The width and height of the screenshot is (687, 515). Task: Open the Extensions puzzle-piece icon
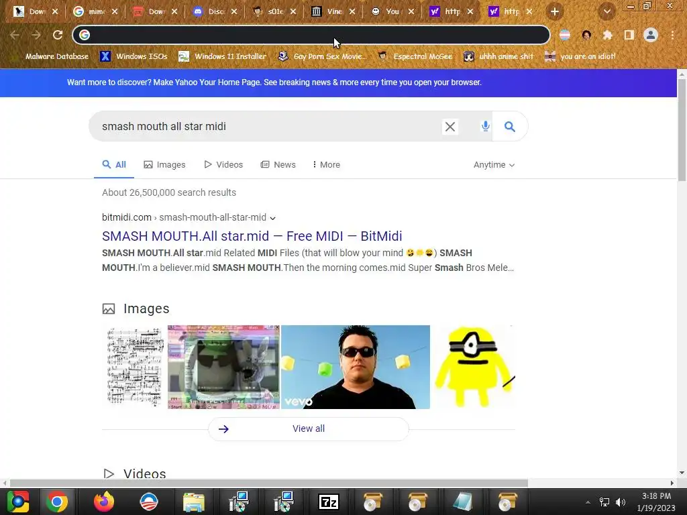[607, 35]
